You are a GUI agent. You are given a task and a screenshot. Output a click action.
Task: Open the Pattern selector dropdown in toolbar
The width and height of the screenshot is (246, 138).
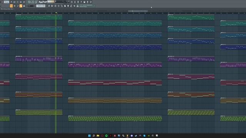(41, 6)
